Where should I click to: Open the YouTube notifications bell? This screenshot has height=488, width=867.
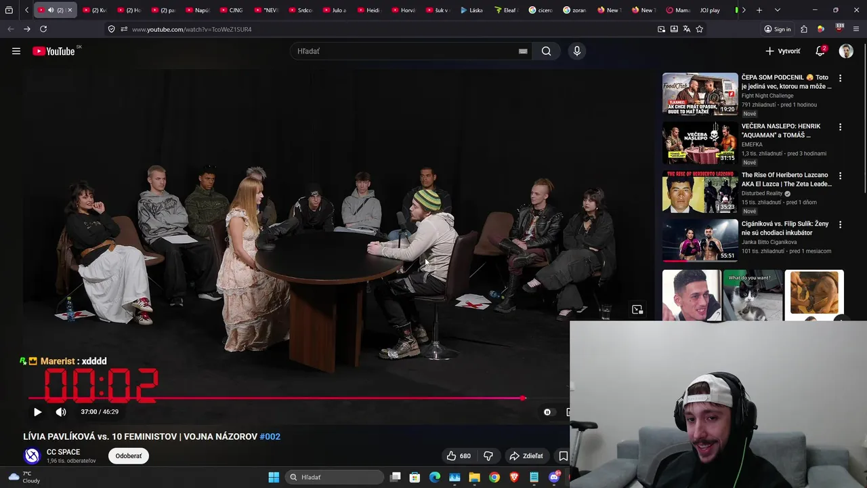tap(820, 51)
